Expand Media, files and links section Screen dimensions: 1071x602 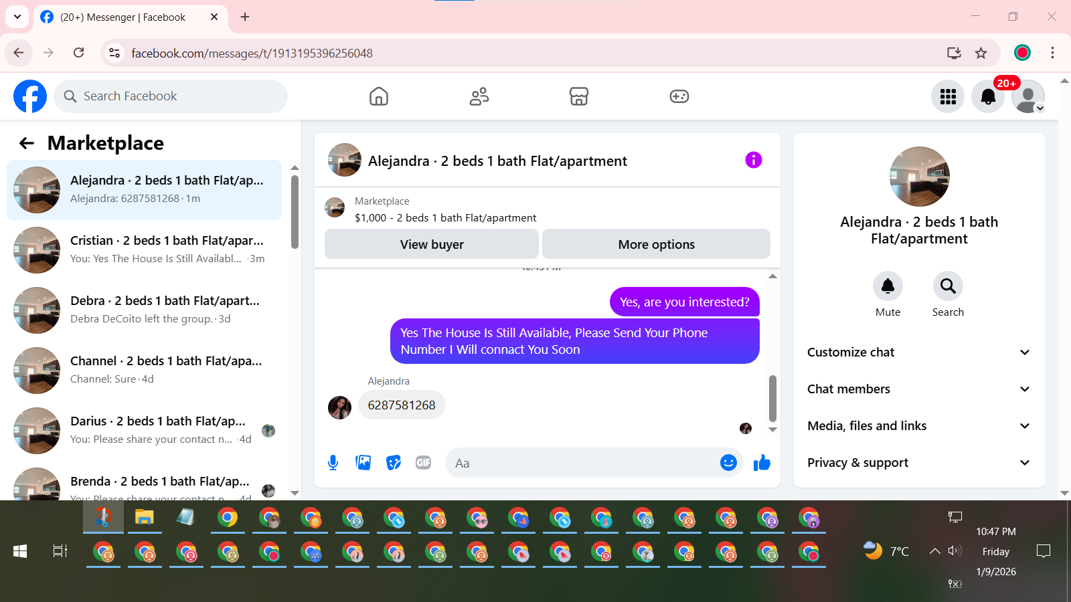coord(918,426)
